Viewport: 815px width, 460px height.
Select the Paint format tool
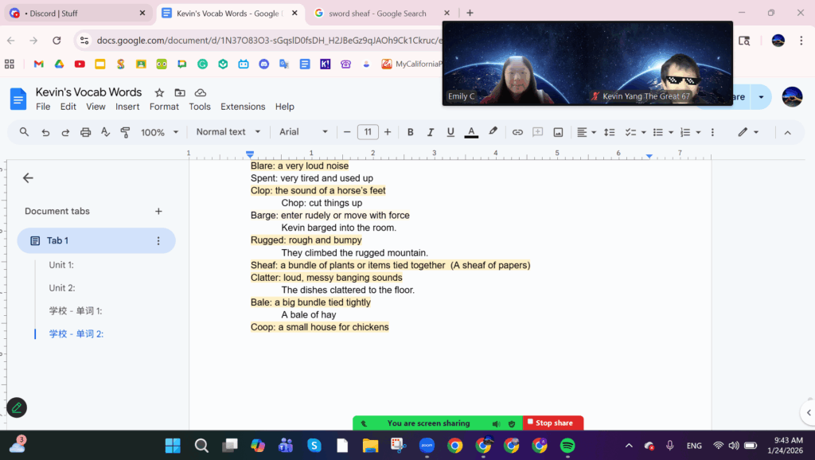point(125,132)
